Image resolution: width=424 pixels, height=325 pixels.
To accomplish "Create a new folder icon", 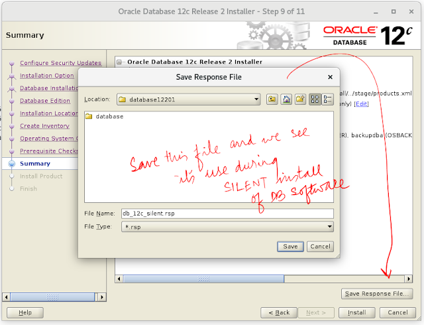I will [x=300, y=99].
